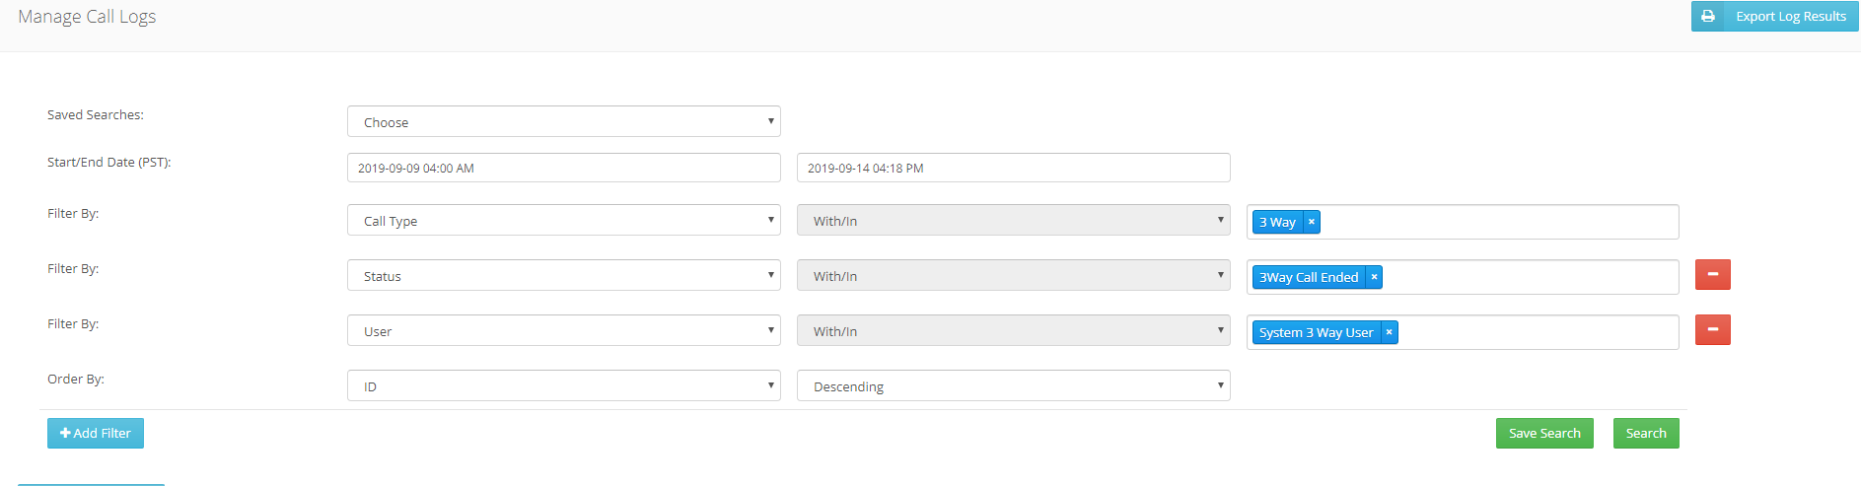Click the printer icon on Export button
The image size is (1861, 486).
(x=1708, y=17)
